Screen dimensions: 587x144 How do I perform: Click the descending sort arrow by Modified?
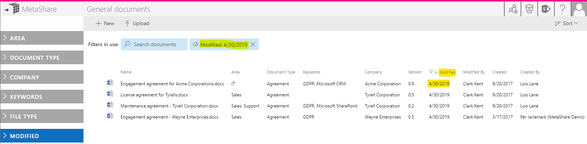[x=436, y=72]
